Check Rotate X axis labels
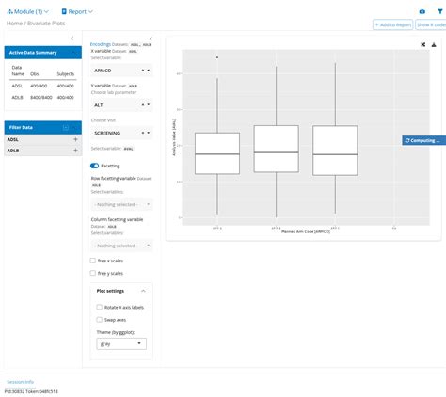Image resolution: width=446 pixels, height=397 pixels. point(100,307)
